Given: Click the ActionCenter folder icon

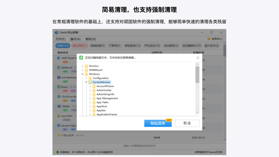Looking at the screenshot, I should click(94, 90).
